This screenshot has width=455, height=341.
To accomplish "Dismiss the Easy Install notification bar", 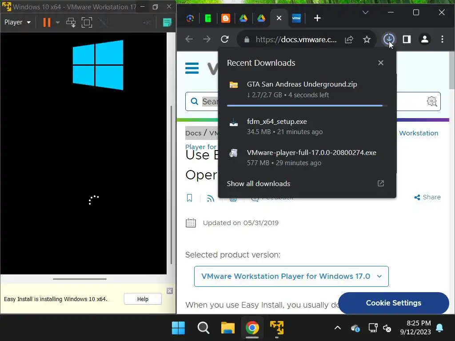I will pos(170,291).
